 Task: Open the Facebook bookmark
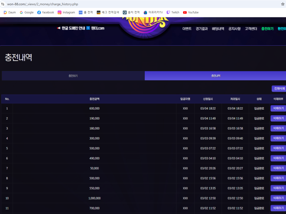pos(45,12)
